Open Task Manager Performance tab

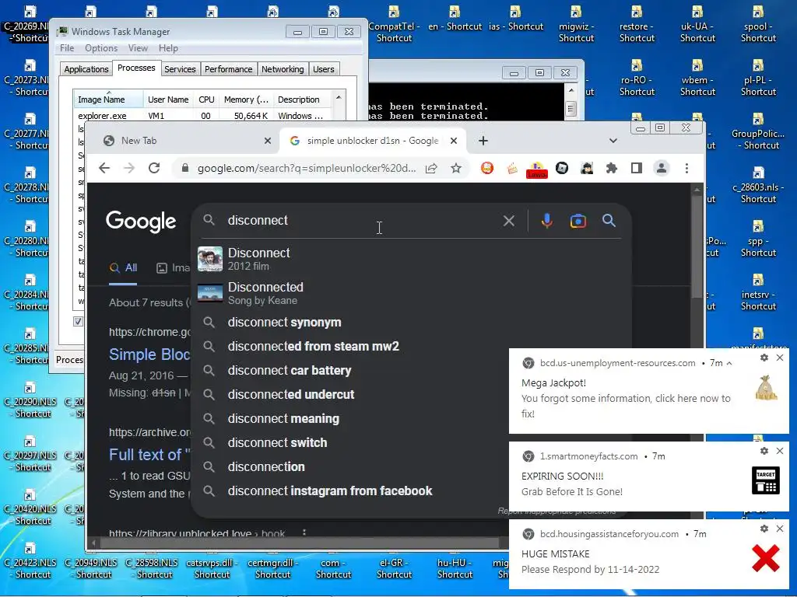(x=228, y=69)
